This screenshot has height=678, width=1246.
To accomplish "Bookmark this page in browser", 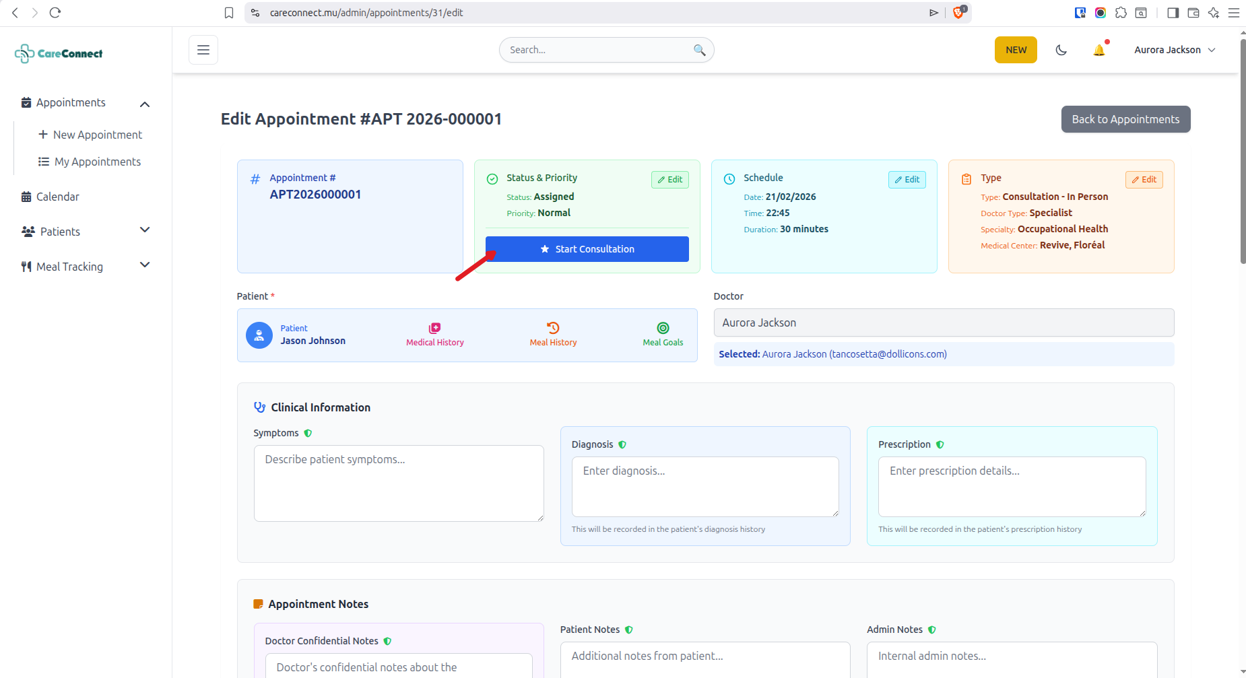I will (x=229, y=13).
